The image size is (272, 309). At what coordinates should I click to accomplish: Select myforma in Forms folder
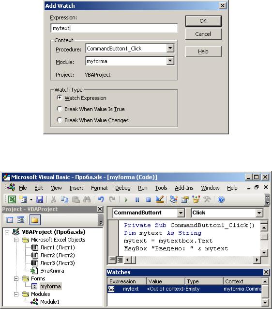click(x=50, y=286)
